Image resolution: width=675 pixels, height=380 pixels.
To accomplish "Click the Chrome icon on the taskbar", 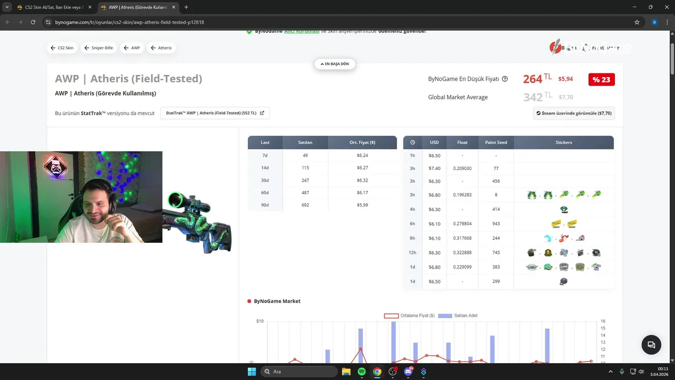I will [x=377, y=372].
